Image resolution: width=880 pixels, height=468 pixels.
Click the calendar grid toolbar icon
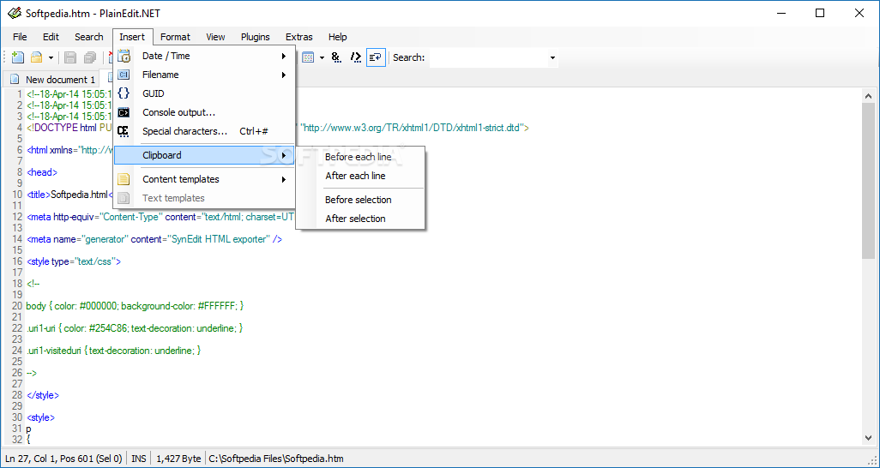[308, 57]
